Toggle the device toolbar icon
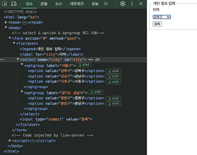197x155 pixels. click(14, 4)
